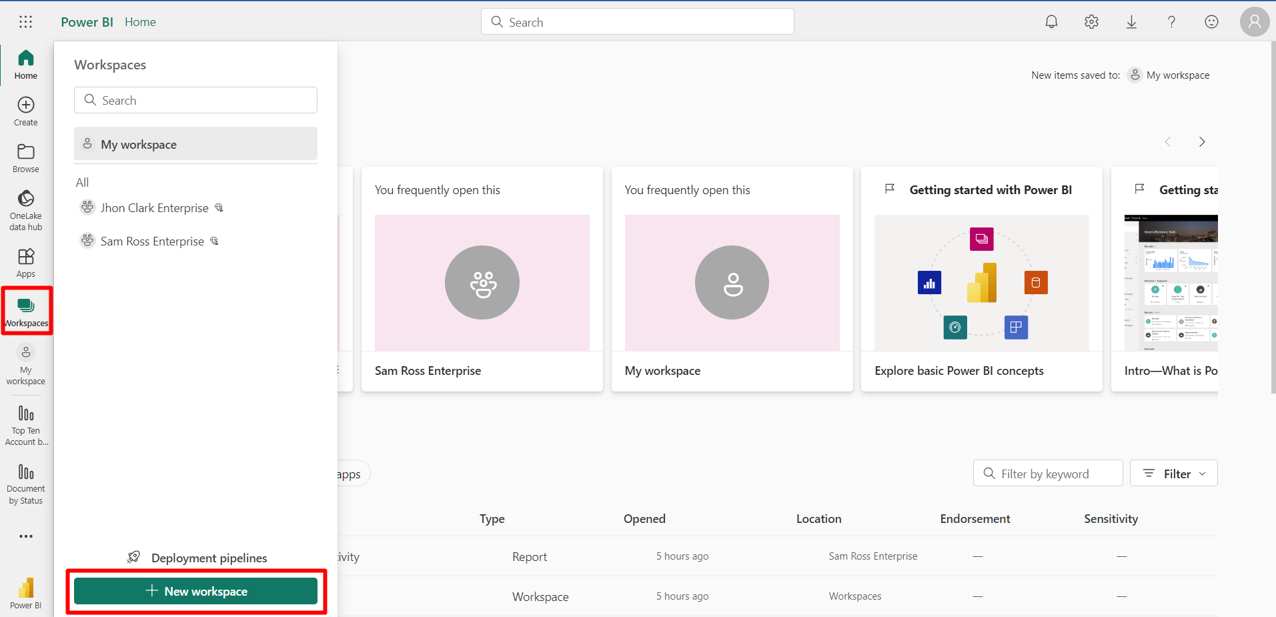Click the feedback smiley icon
Viewport: 1276px width, 617px height.
[x=1211, y=22]
